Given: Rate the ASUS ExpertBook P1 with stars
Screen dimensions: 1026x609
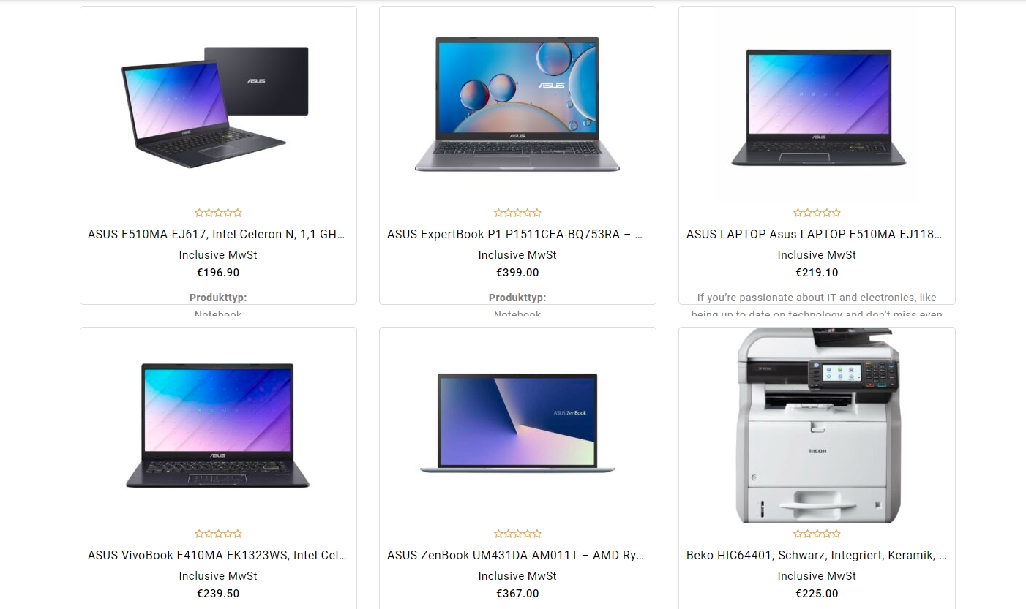Looking at the screenshot, I should click(x=517, y=213).
